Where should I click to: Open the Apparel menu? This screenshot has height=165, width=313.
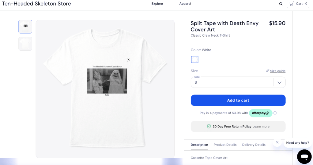click(185, 4)
